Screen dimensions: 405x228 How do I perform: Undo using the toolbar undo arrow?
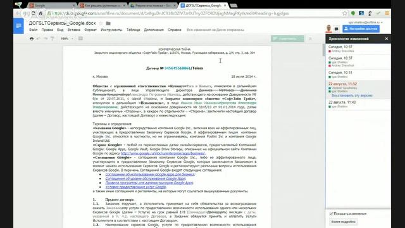coord(39,39)
